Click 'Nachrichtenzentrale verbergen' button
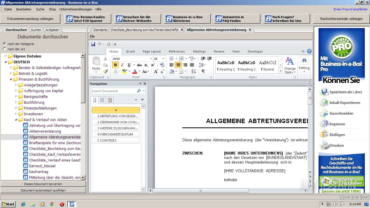 point(341,19)
